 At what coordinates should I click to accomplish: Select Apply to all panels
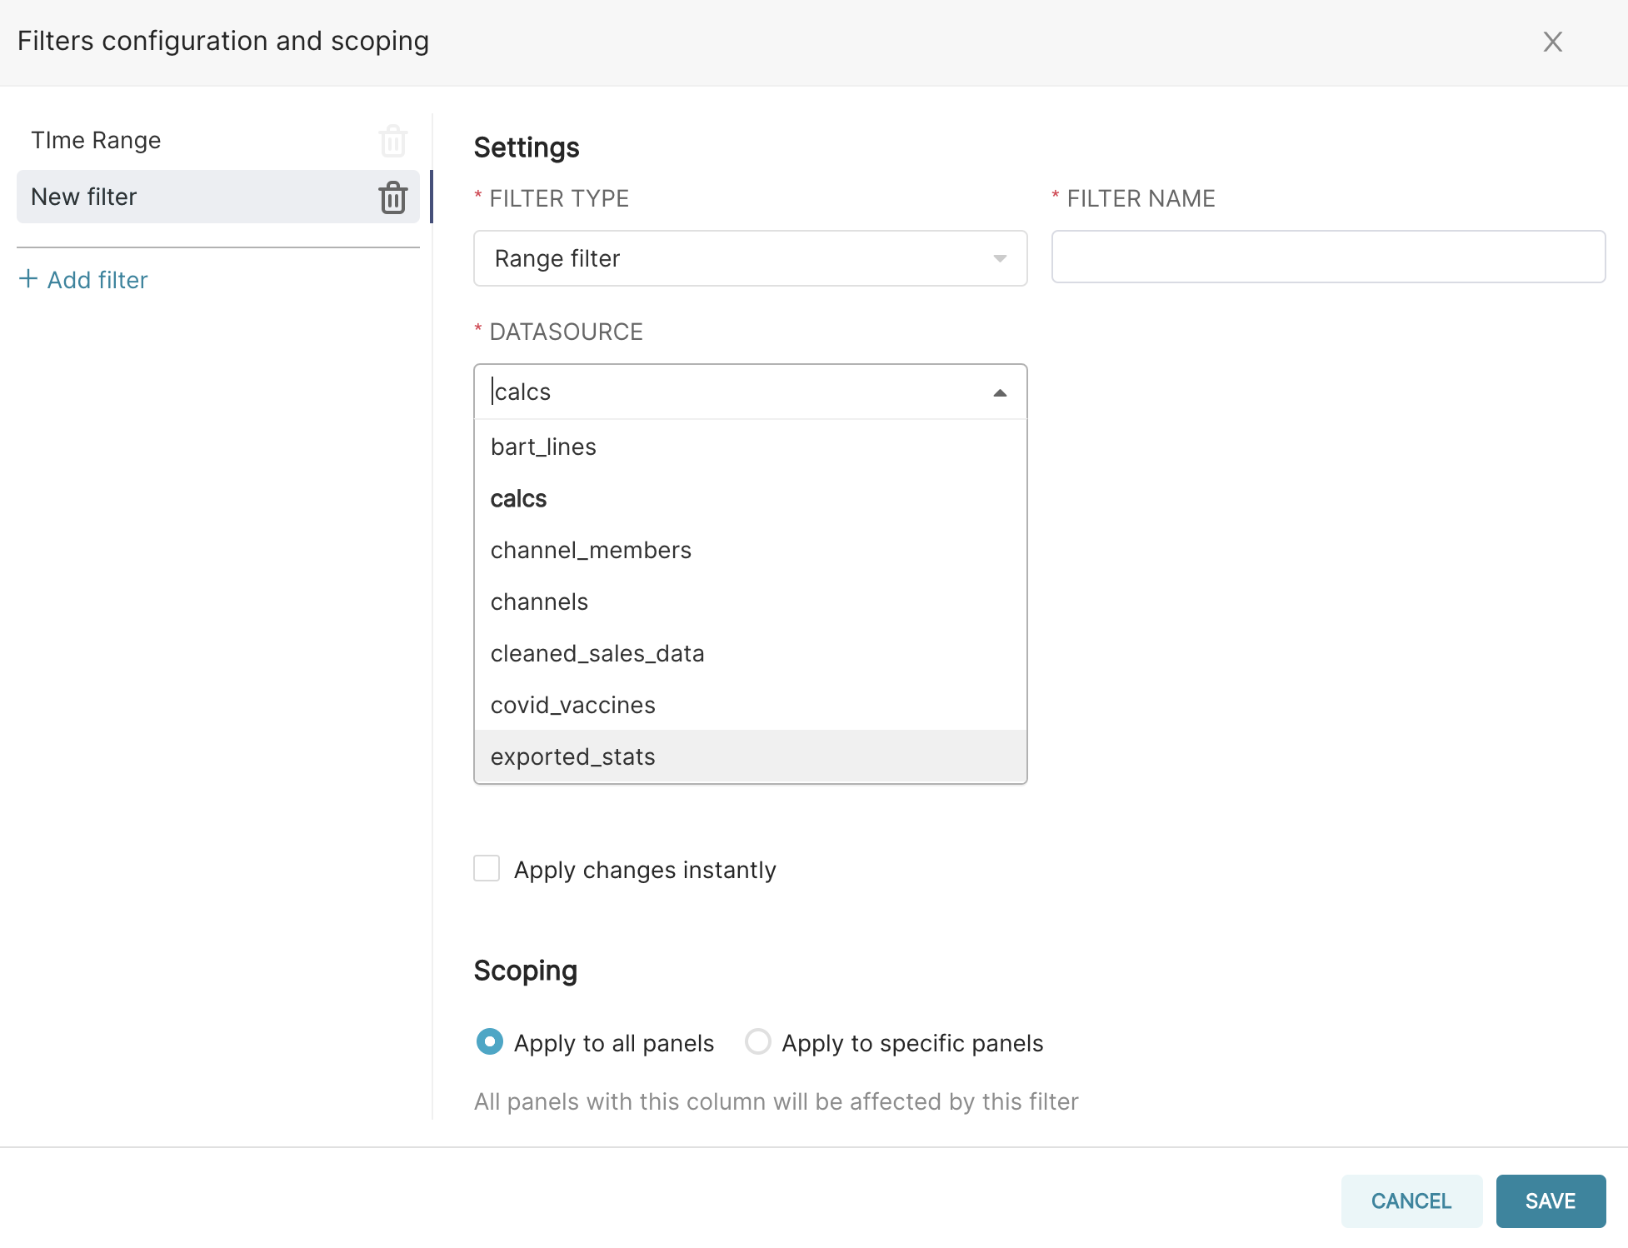coord(490,1042)
